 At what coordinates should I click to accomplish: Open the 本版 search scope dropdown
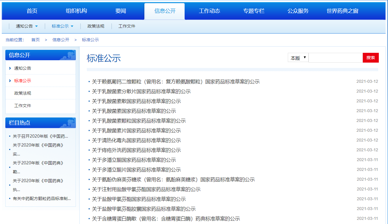click(x=298, y=58)
